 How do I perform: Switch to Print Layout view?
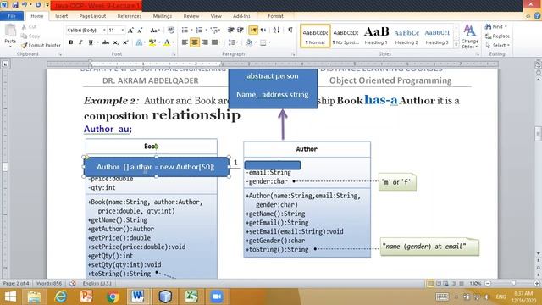tap(430, 284)
